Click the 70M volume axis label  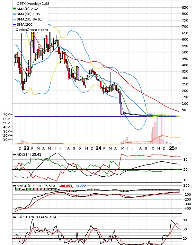point(7,115)
